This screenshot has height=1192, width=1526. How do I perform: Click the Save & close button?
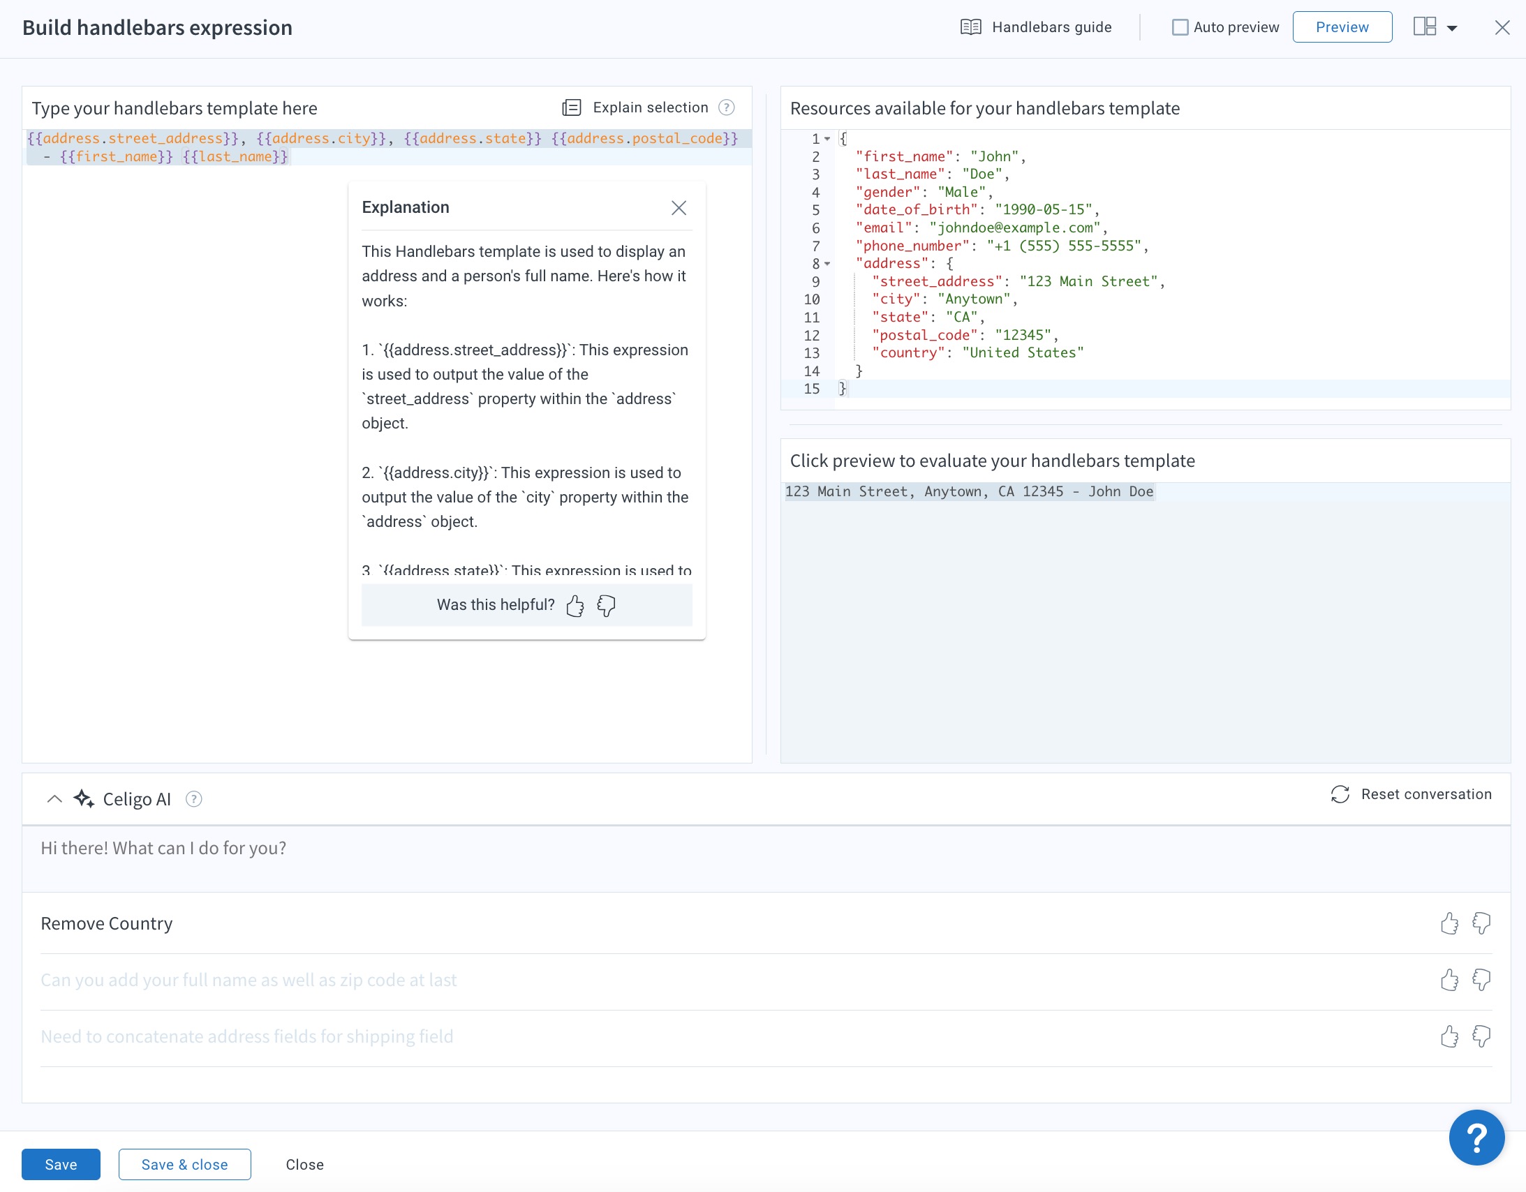(184, 1165)
